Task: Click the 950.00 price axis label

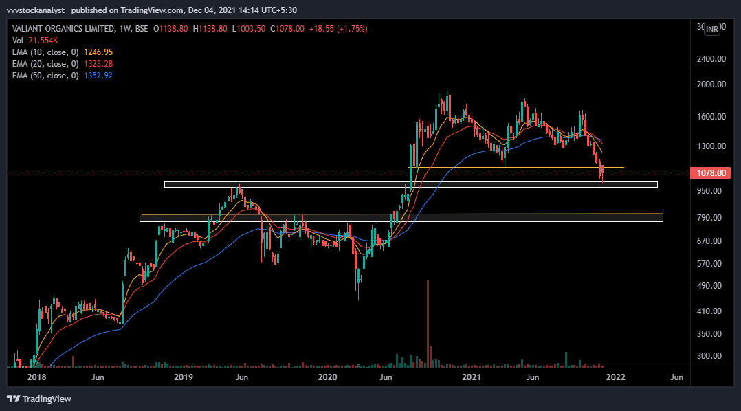Action: point(709,191)
